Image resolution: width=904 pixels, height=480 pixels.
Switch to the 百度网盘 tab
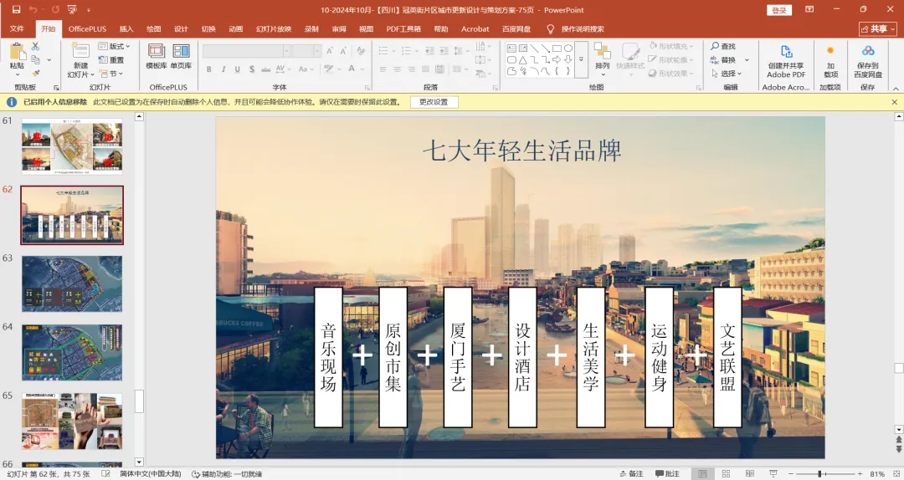pyautogui.click(x=516, y=28)
